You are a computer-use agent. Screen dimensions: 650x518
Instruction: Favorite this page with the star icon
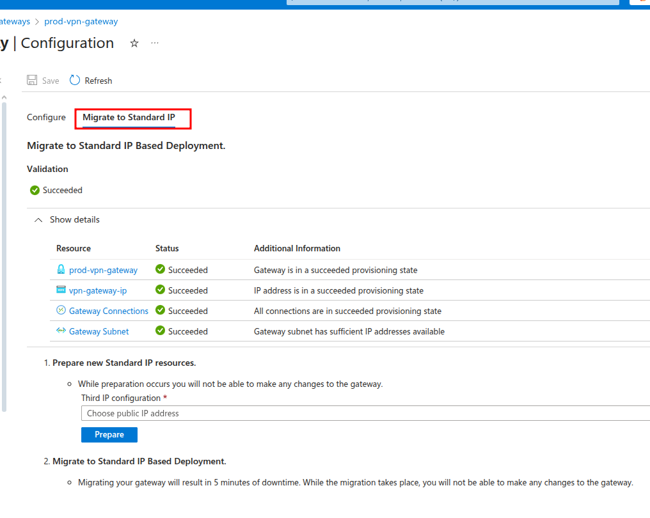(134, 43)
